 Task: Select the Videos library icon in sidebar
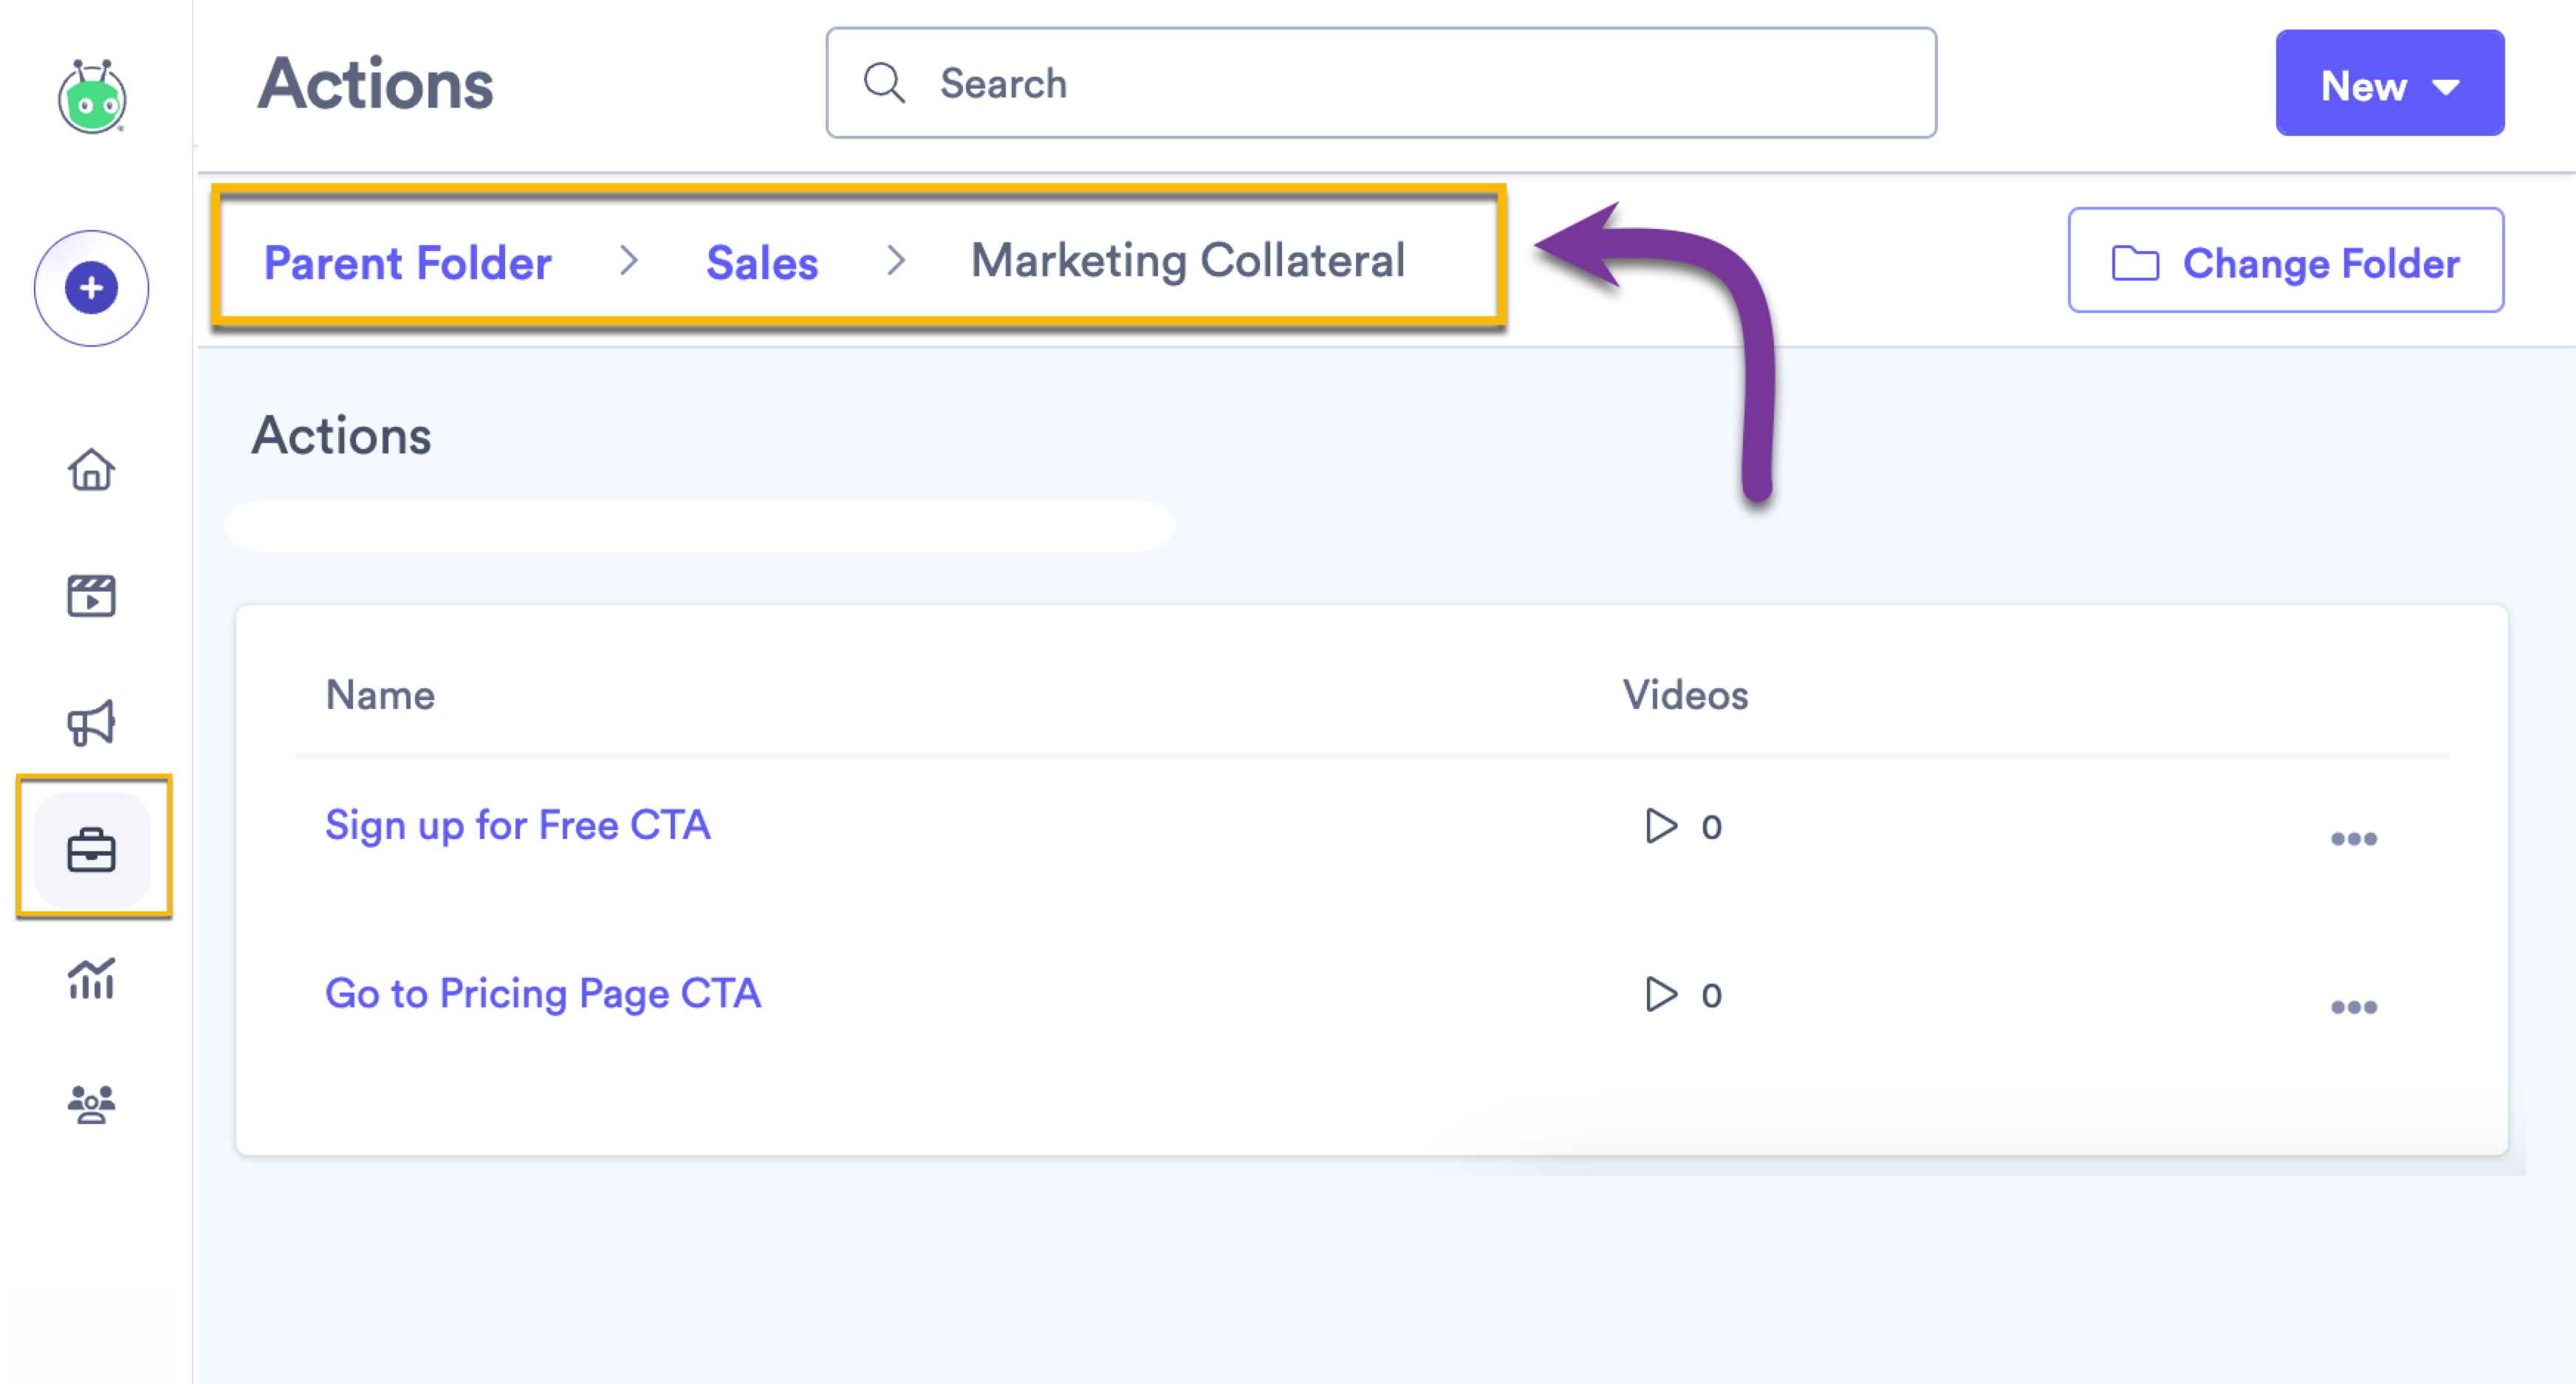coord(91,597)
